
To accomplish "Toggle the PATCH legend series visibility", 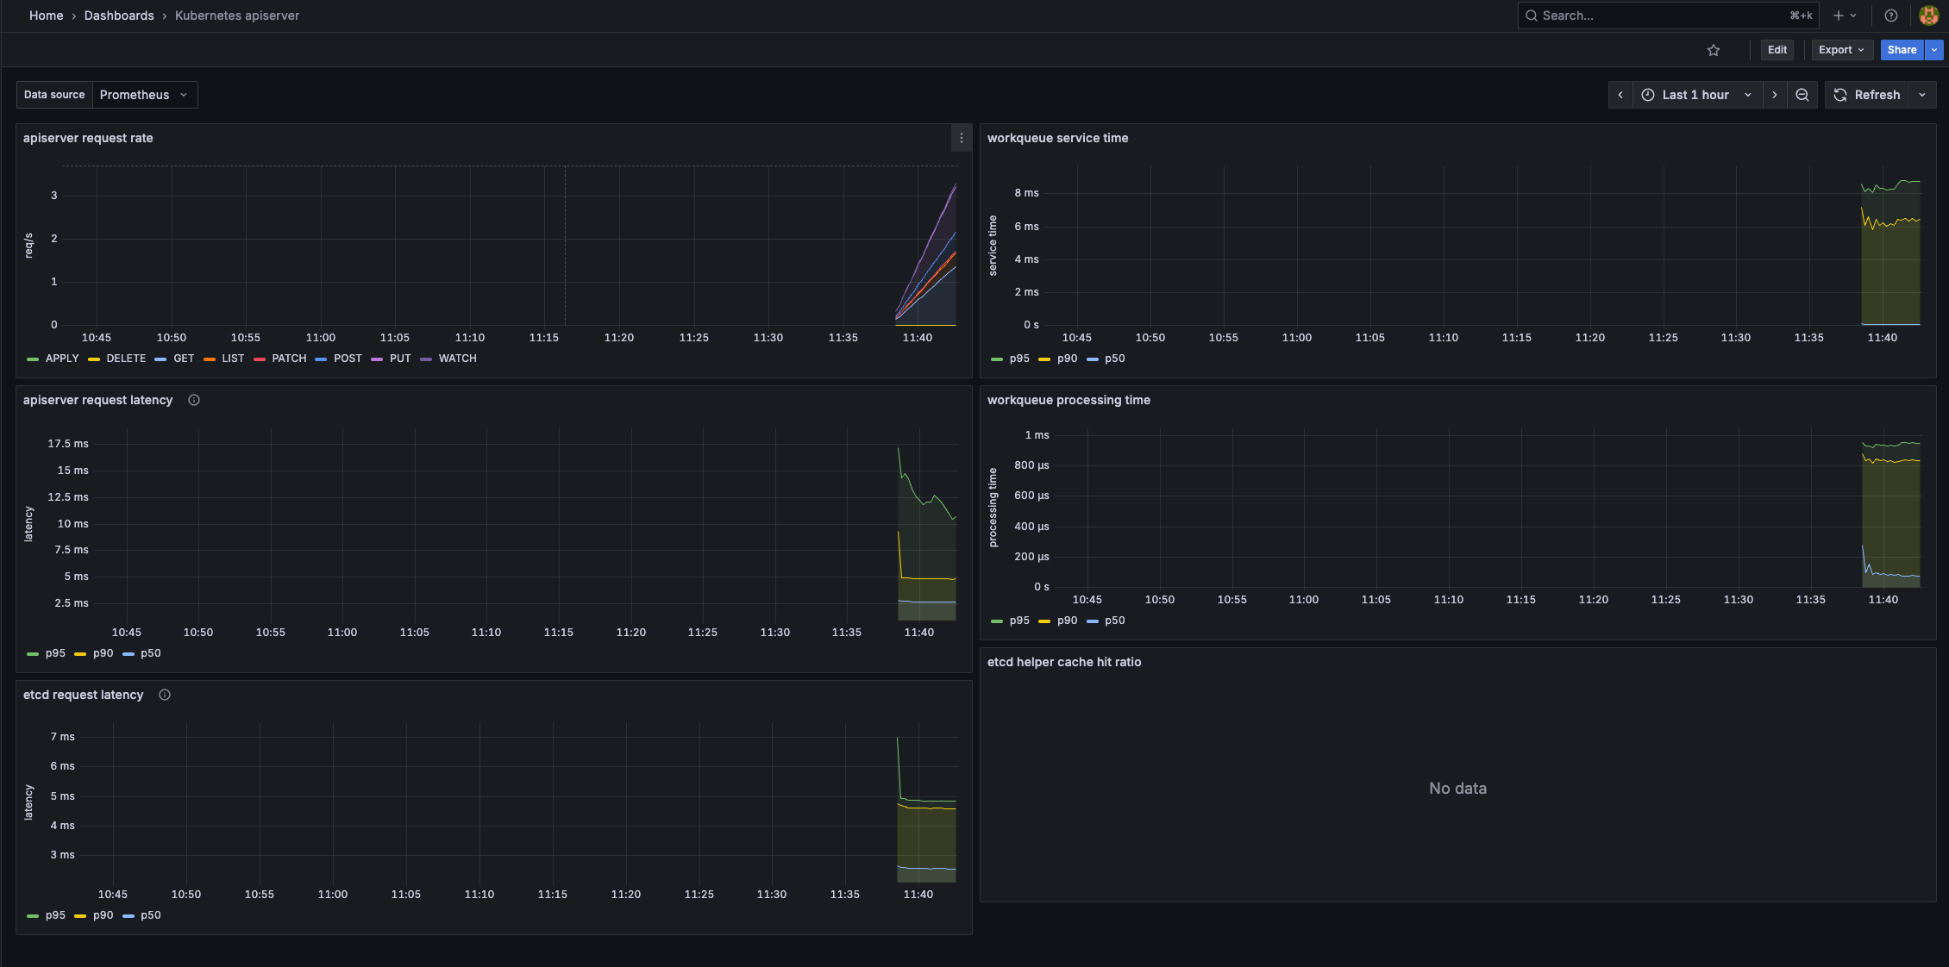I will point(288,359).
